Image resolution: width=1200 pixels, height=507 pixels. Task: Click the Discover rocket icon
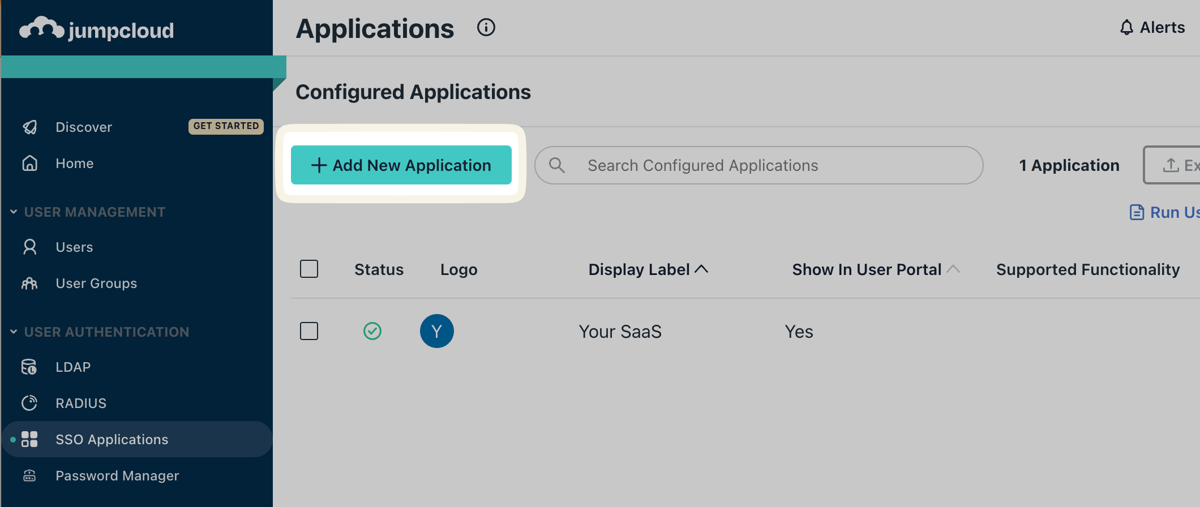(30, 127)
